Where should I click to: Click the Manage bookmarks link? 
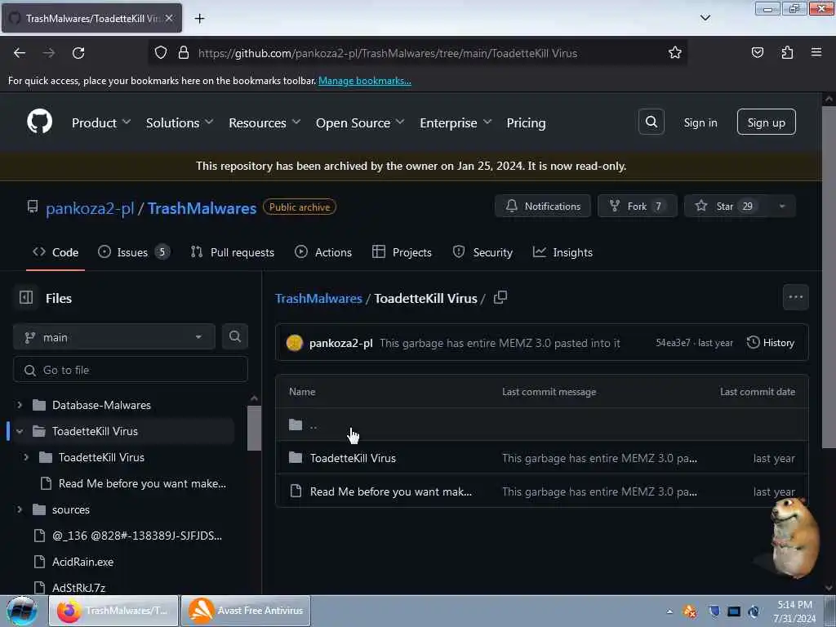pyautogui.click(x=365, y=81)
